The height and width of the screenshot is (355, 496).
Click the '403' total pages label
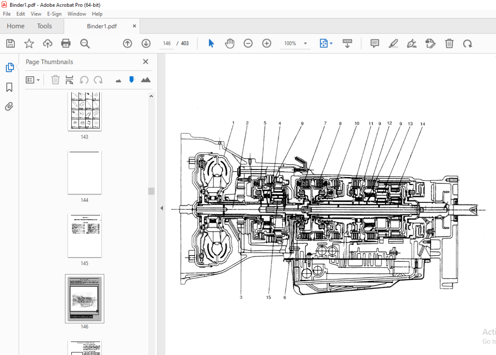tap(185, 43)
